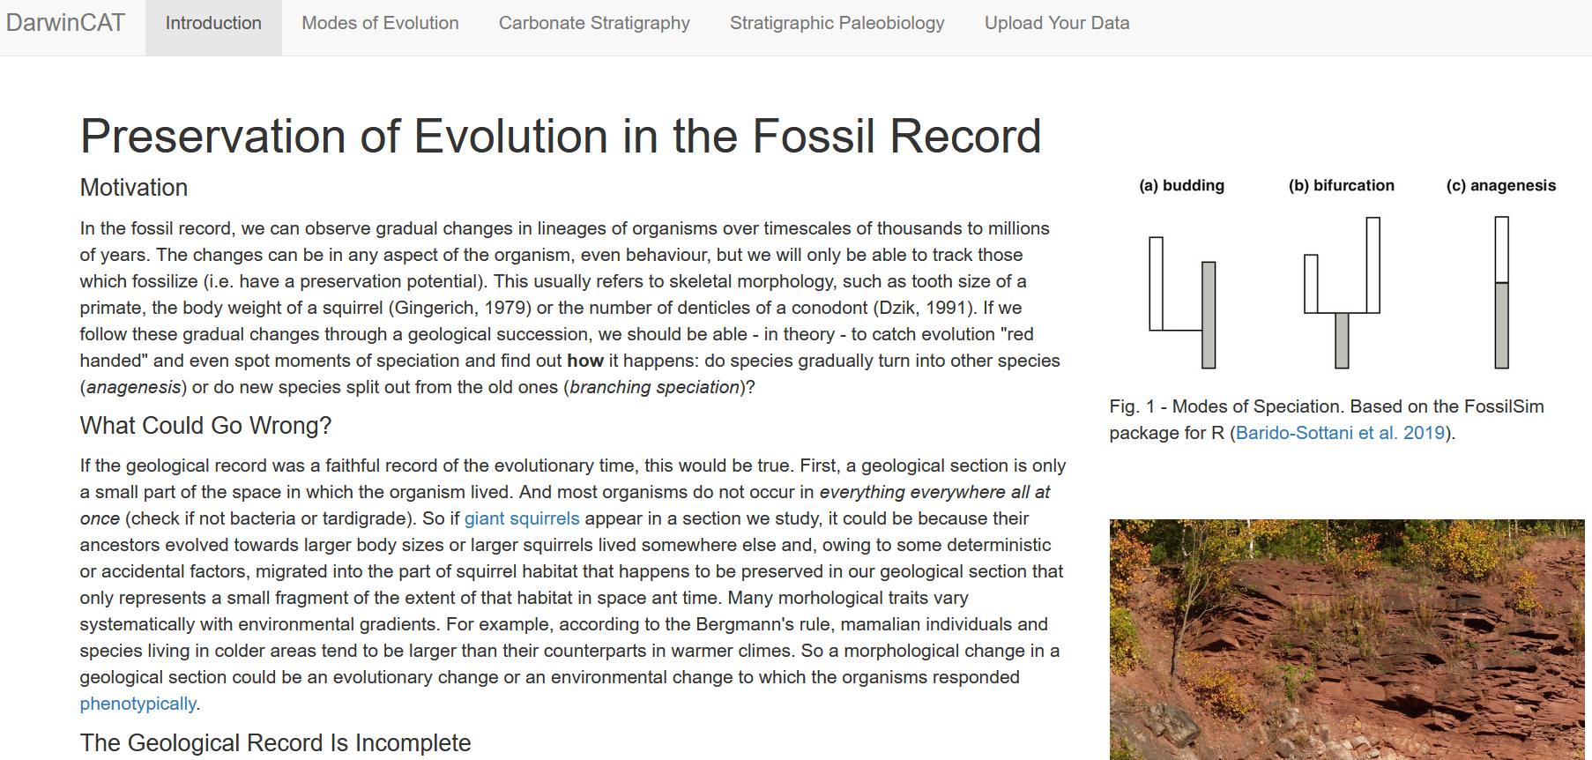Click The Geological Record Is Incomplete heading
The width and height of the screenshot is (1592, 760).
[275, 743]
